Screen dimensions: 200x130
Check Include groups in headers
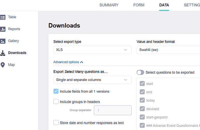point(56,102)
